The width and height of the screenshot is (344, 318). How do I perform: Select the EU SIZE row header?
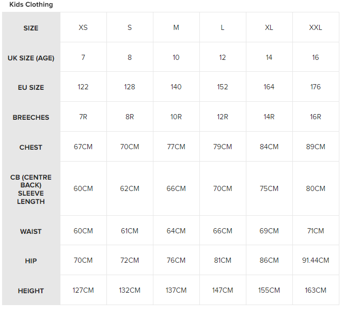[31, 88]
